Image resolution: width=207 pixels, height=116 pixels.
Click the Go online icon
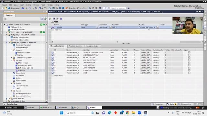coord(67,8)
